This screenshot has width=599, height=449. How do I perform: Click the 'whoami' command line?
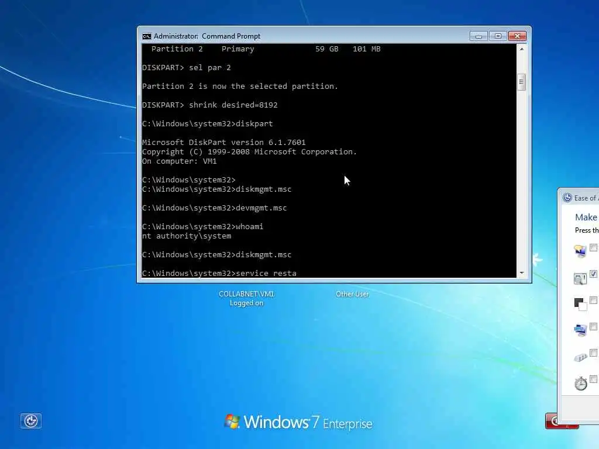coord(202,227)
